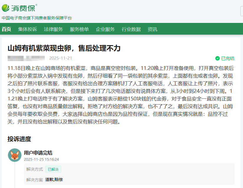The height and width of the screenshot is (188, 243).
Task: Open the 服务榜单 page
Action: (x=79, y=29)
